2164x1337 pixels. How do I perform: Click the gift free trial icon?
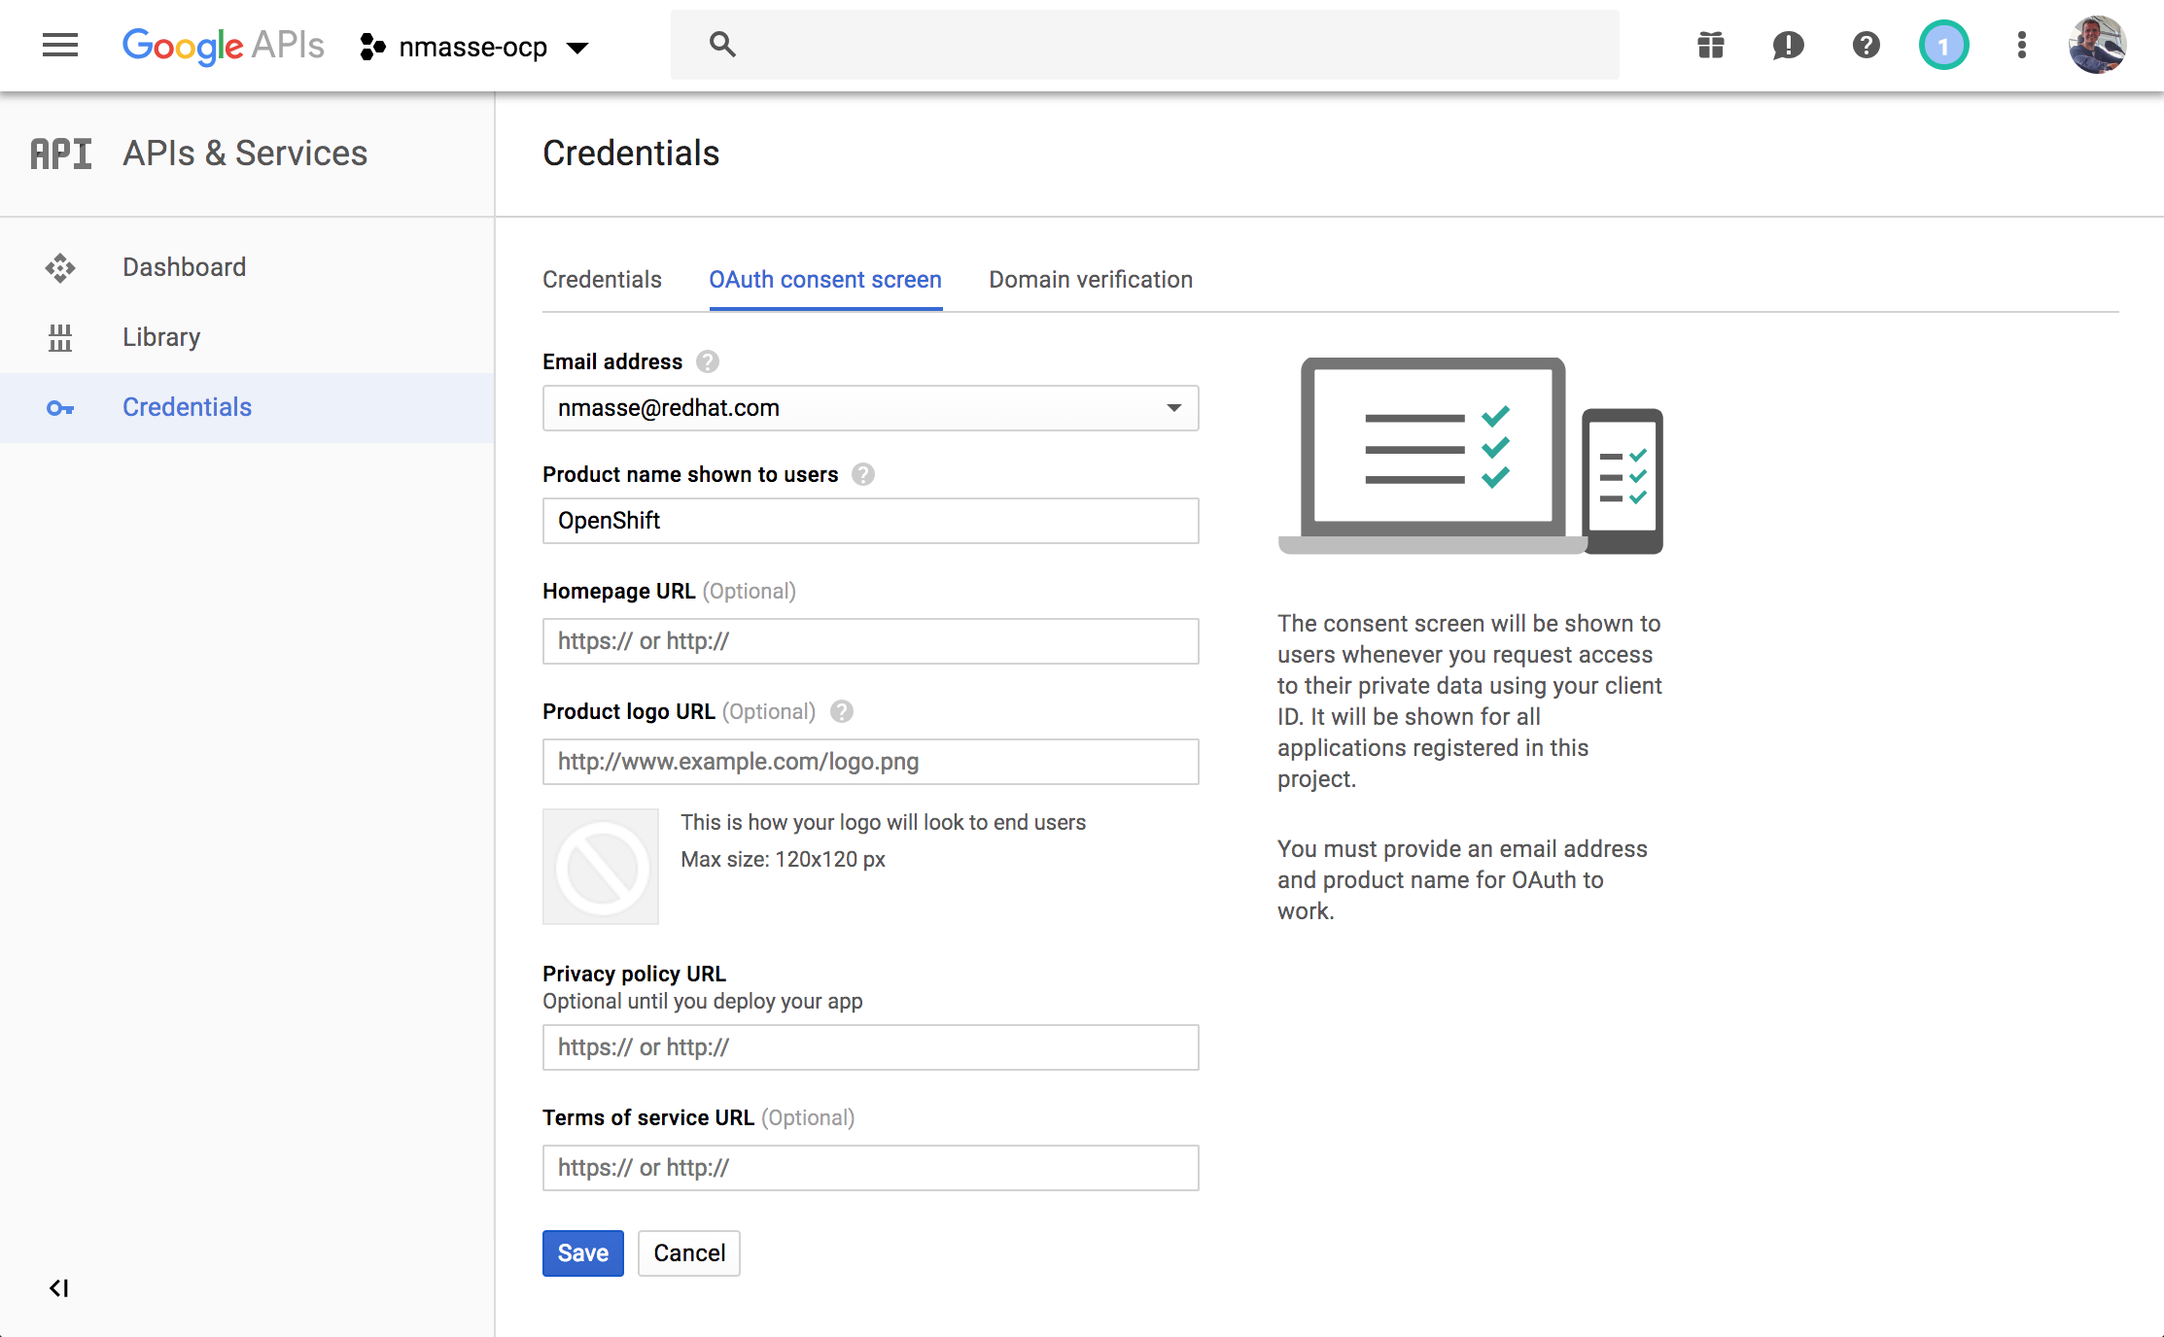[x=1711, y=46]
